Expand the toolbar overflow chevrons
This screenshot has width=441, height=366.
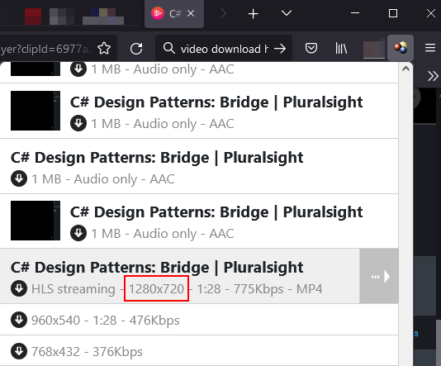click(433, 76)
